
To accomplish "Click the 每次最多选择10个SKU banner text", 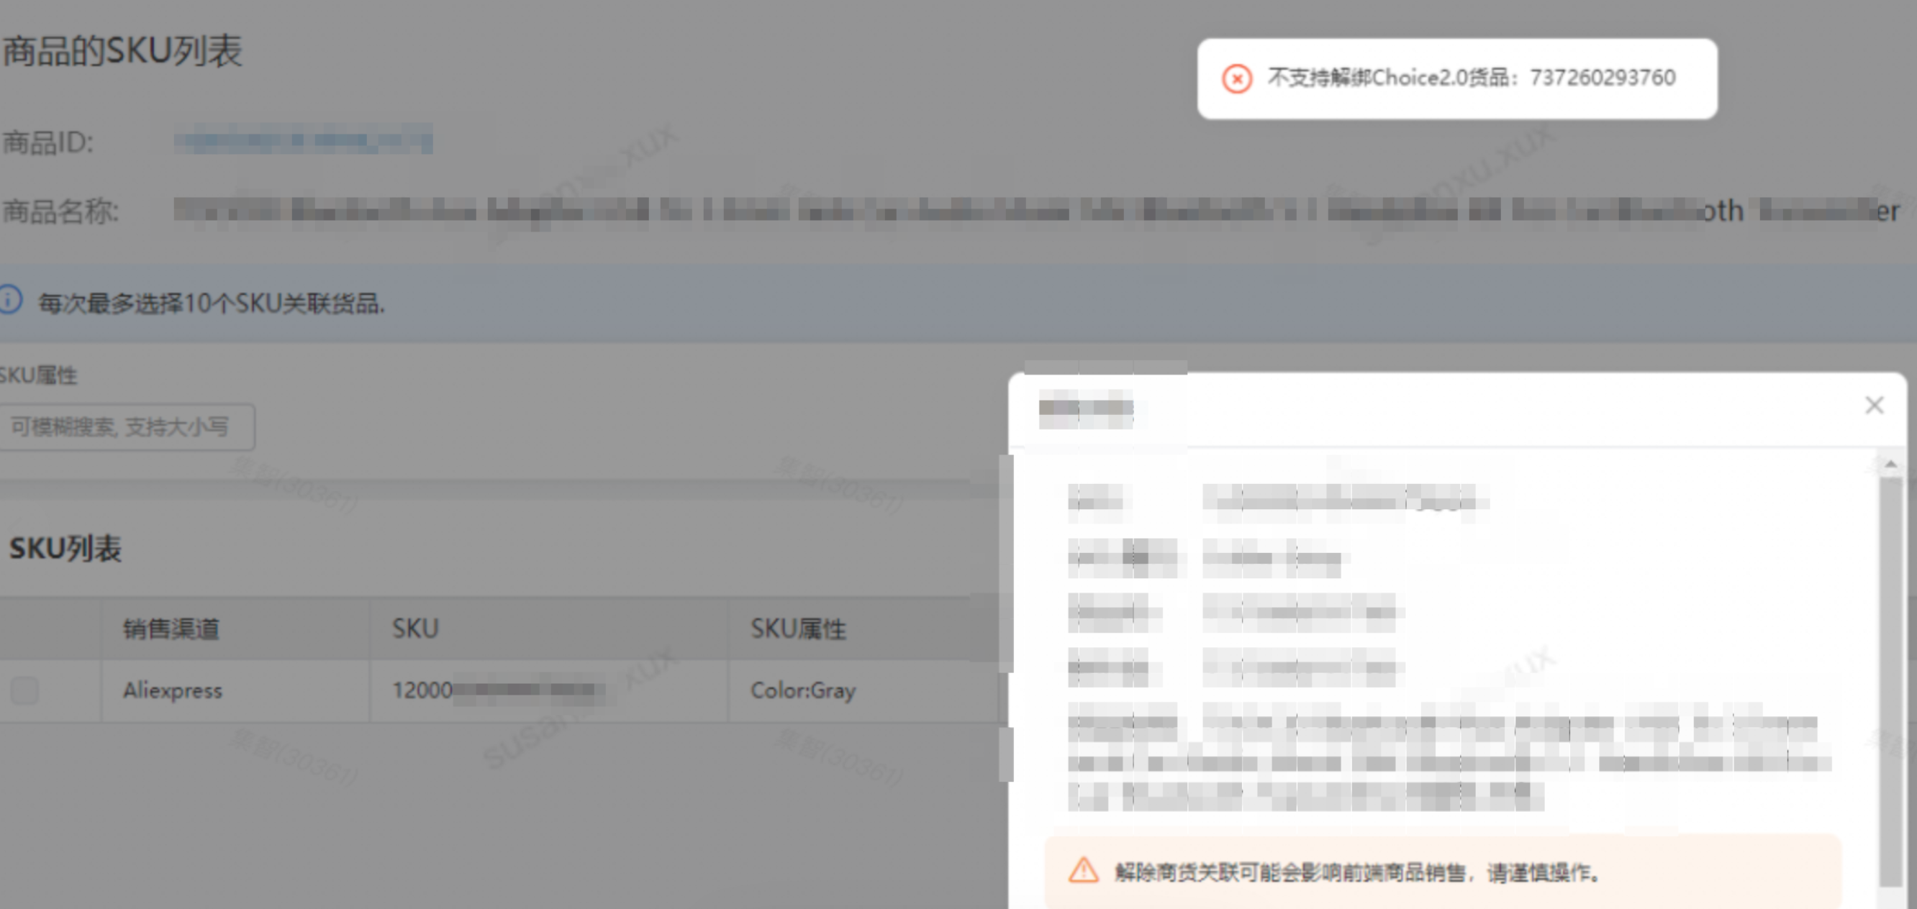I will click(212, 303).
